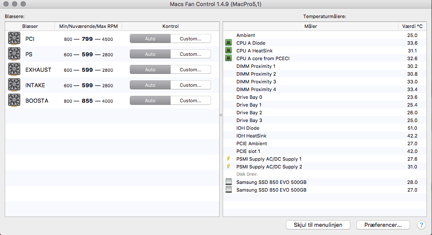
Task: Select the DIMM Proximity 4 row
Action: (x=325, y=89)
